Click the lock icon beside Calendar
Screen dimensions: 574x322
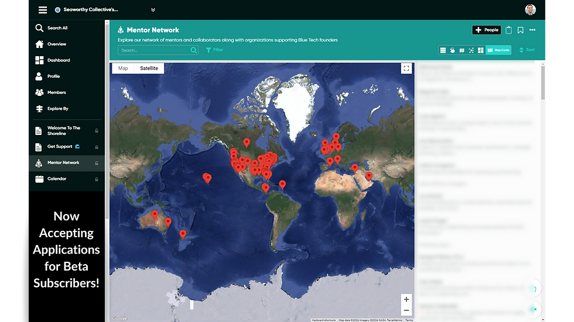(x=97, y=179)
